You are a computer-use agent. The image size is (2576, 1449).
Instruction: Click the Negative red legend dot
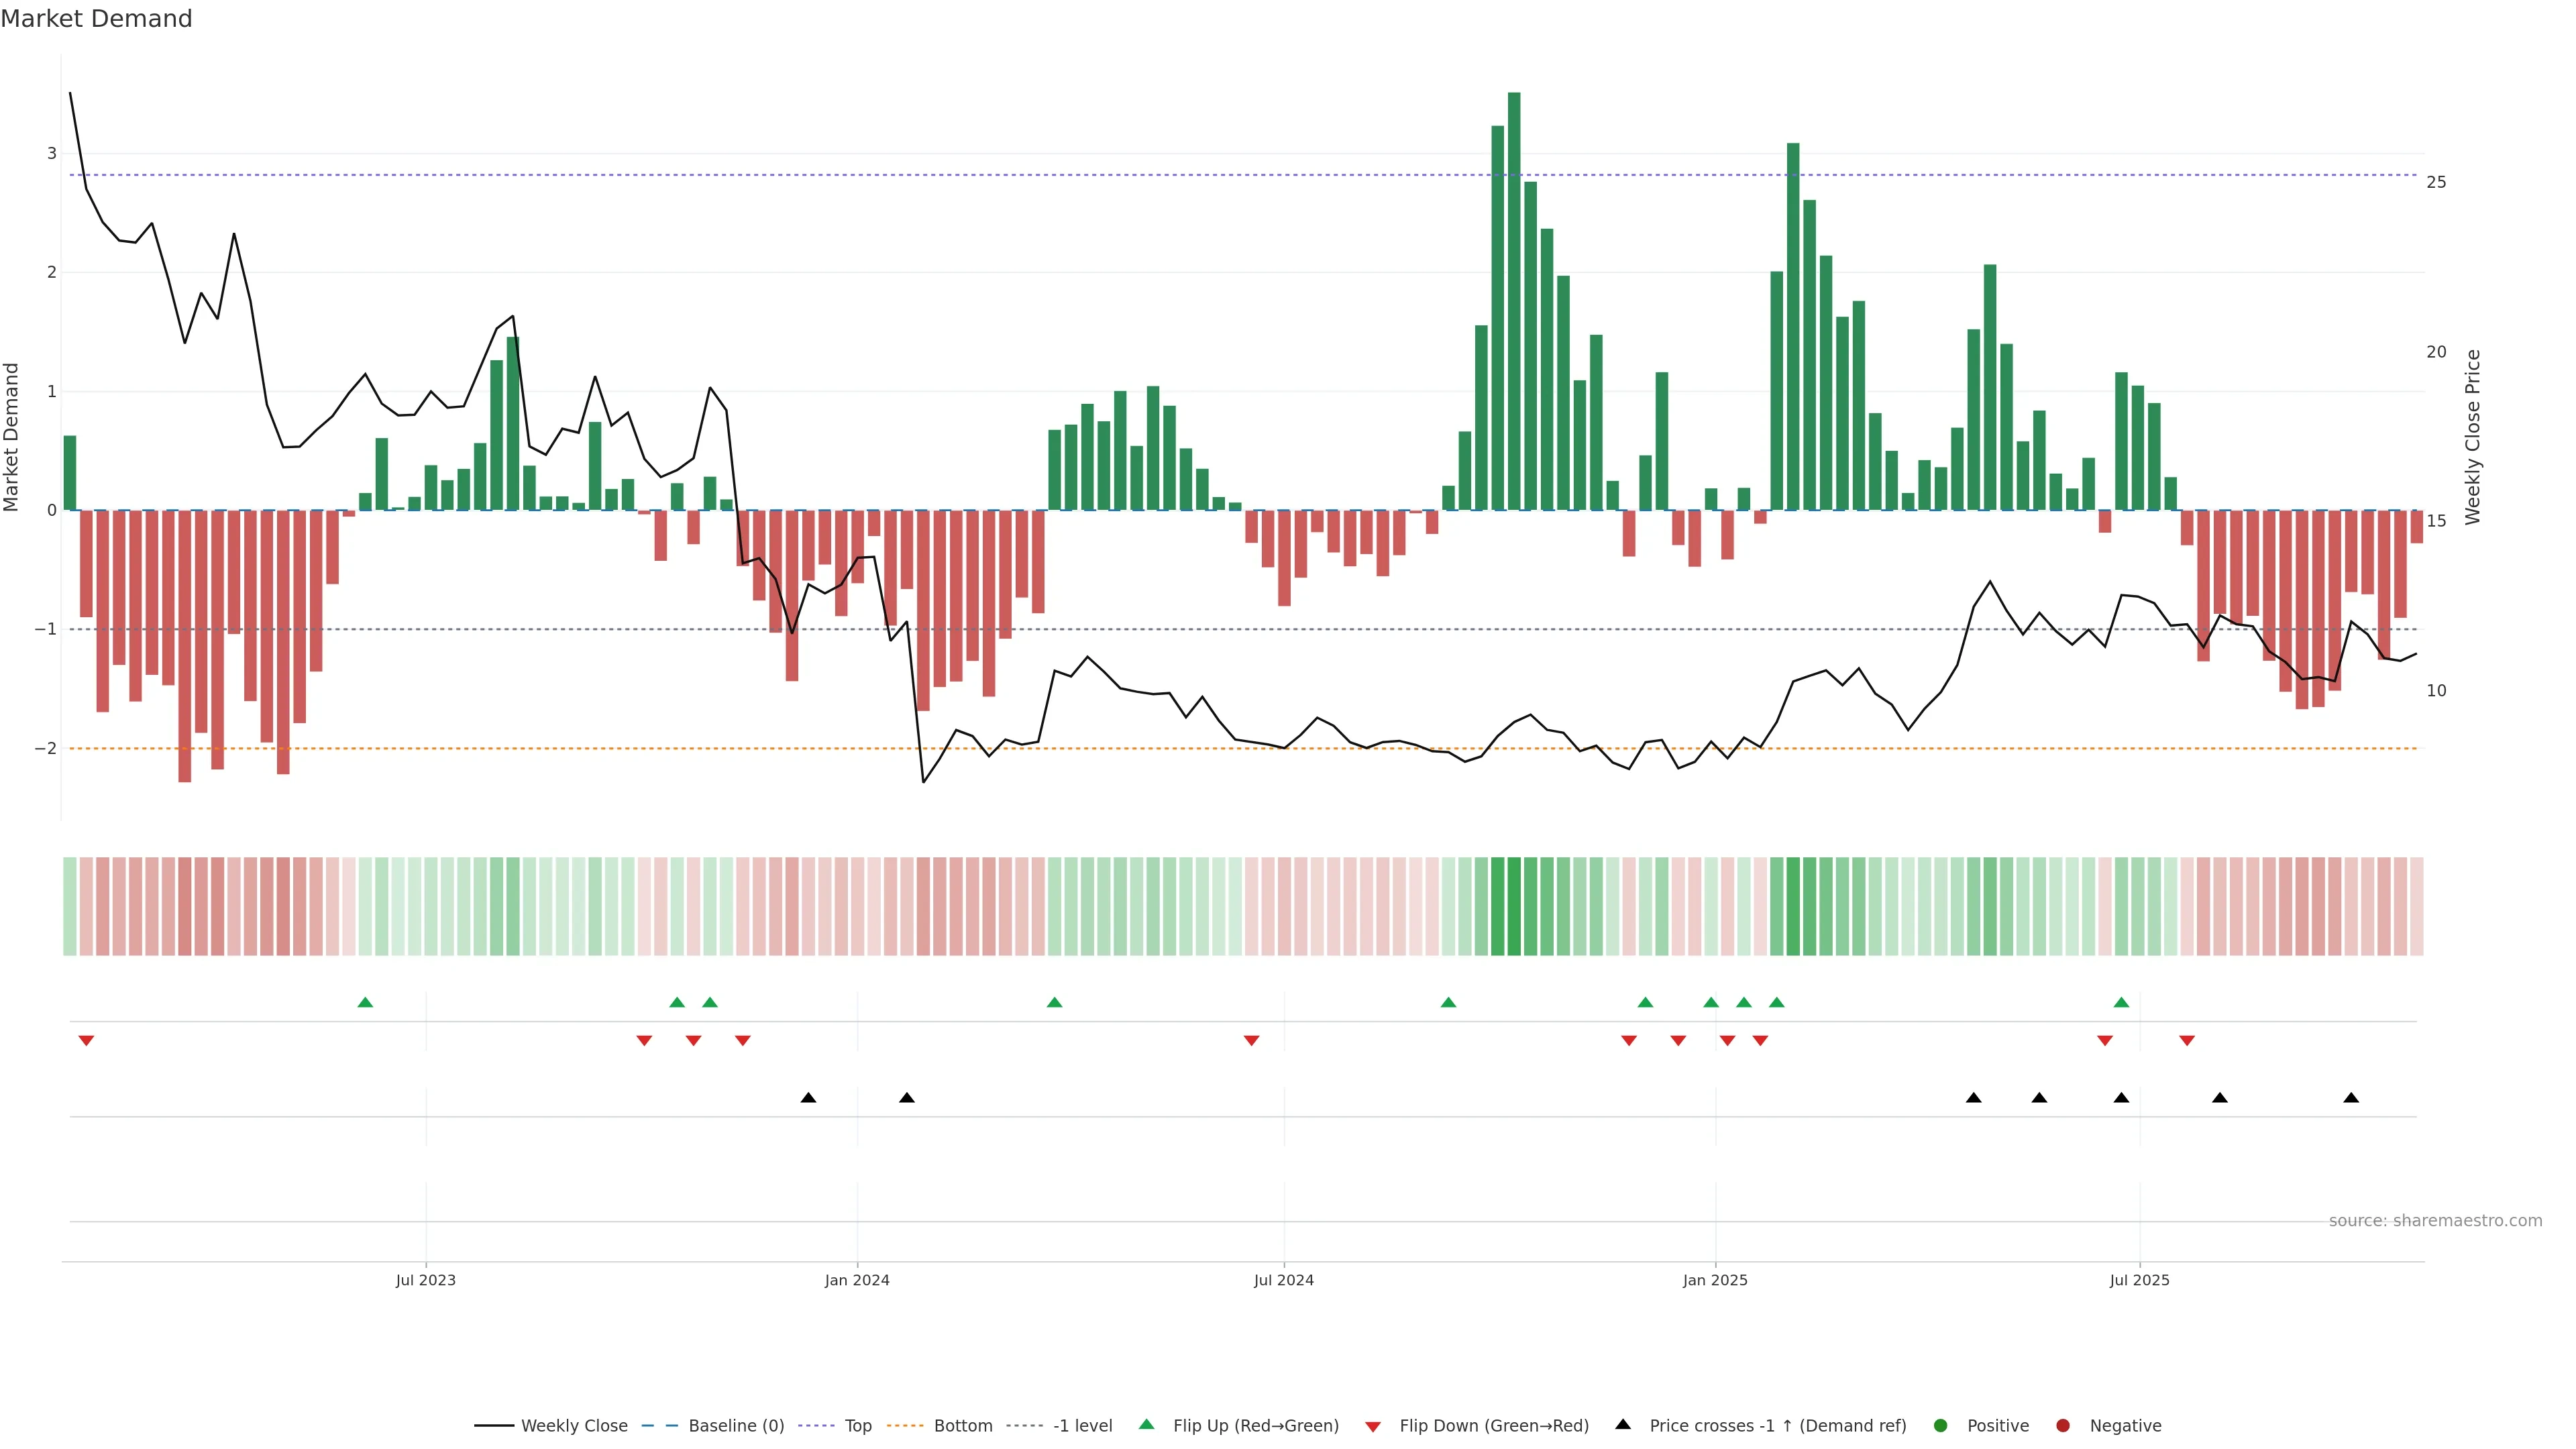[x=2063, y=1426]
